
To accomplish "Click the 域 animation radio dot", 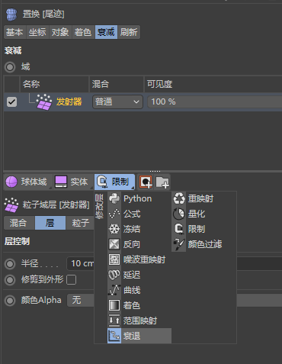I will (10, 67).
